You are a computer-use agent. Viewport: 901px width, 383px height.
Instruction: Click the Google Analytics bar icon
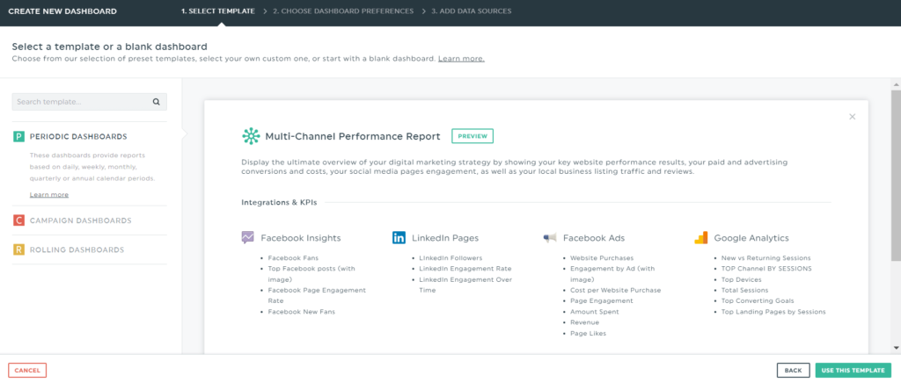pos(701,237)
